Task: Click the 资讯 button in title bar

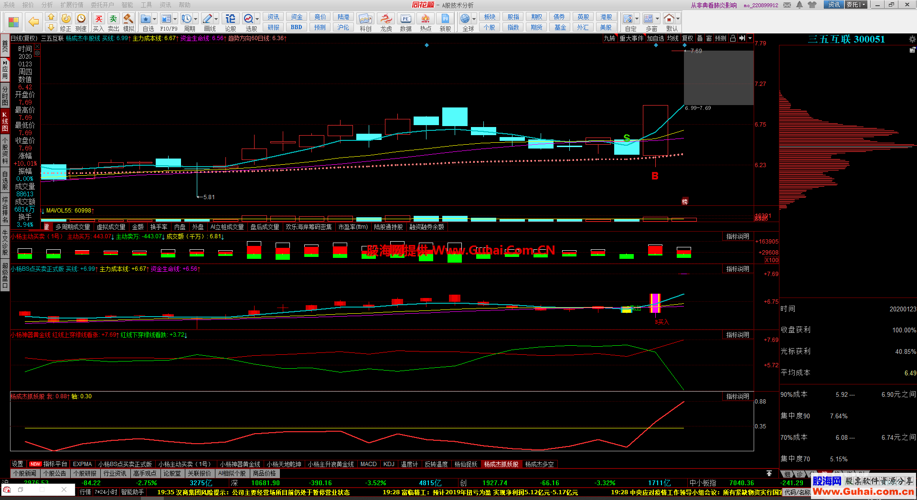Action: [x=834, y=5]
